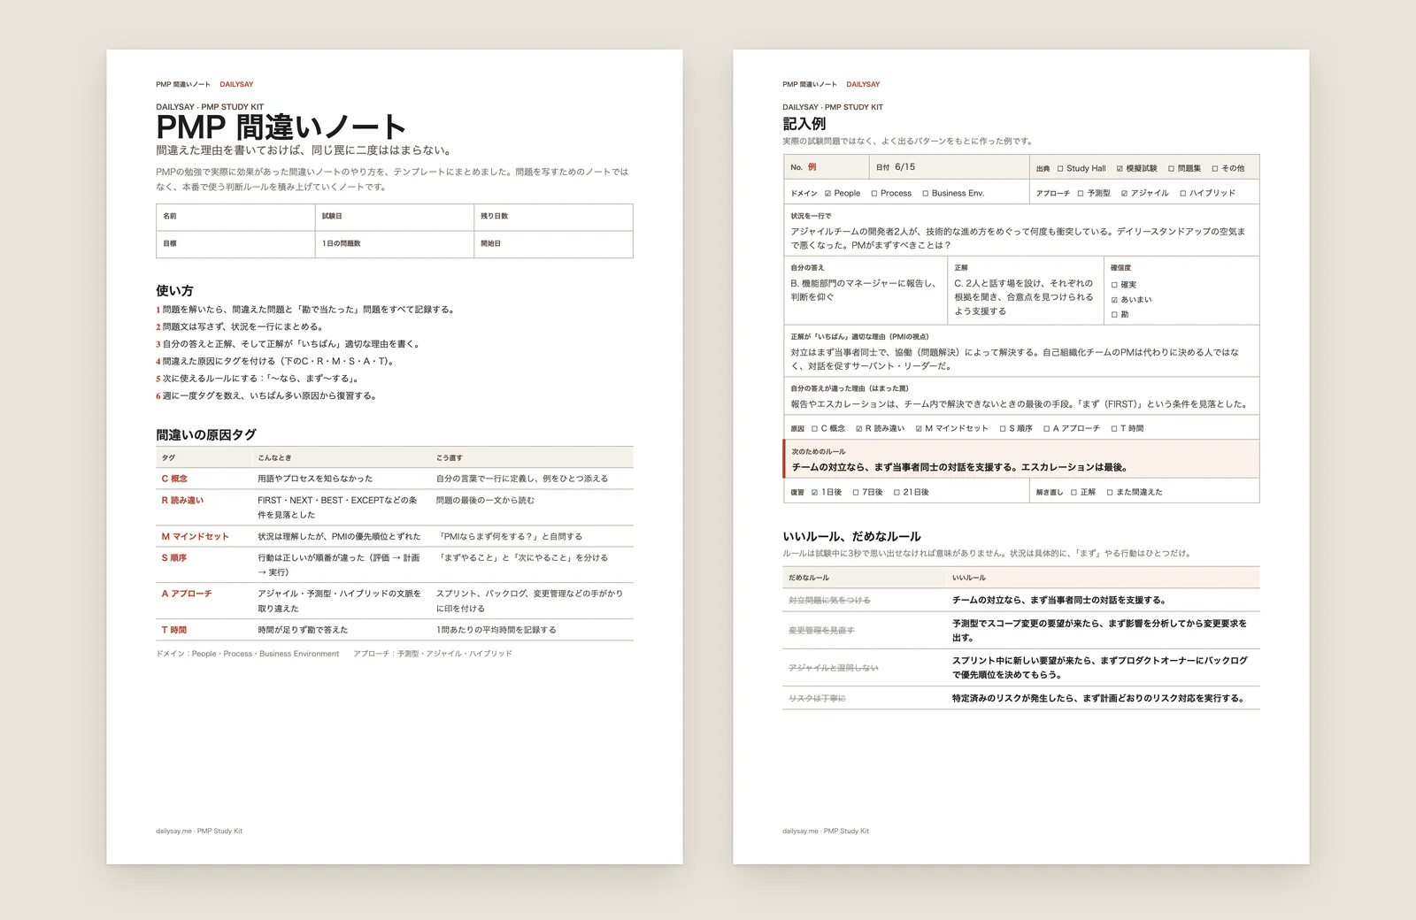Click the struck-through rule 変更管理を見直す
Screen dimensions: 1416x920
click(x=821, y=631)
